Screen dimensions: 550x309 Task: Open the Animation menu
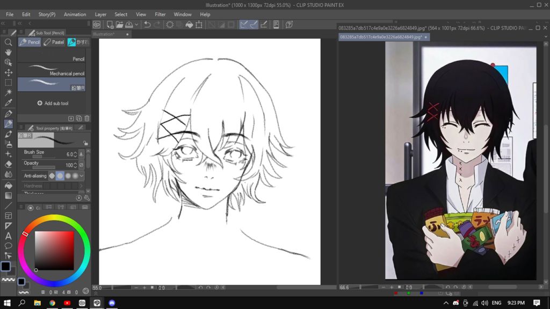pyautogui.click(x=75, y=14)
